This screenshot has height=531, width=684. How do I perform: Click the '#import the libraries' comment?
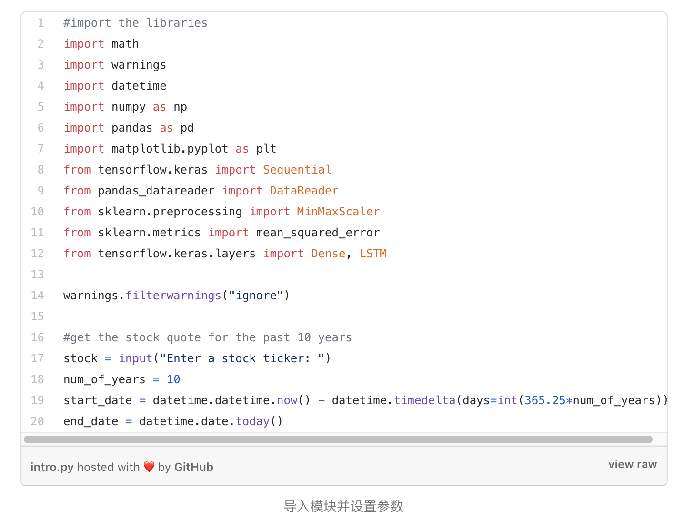(135, 23)
